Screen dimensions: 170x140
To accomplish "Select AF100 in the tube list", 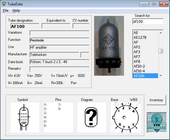I will tap(145, 76).
